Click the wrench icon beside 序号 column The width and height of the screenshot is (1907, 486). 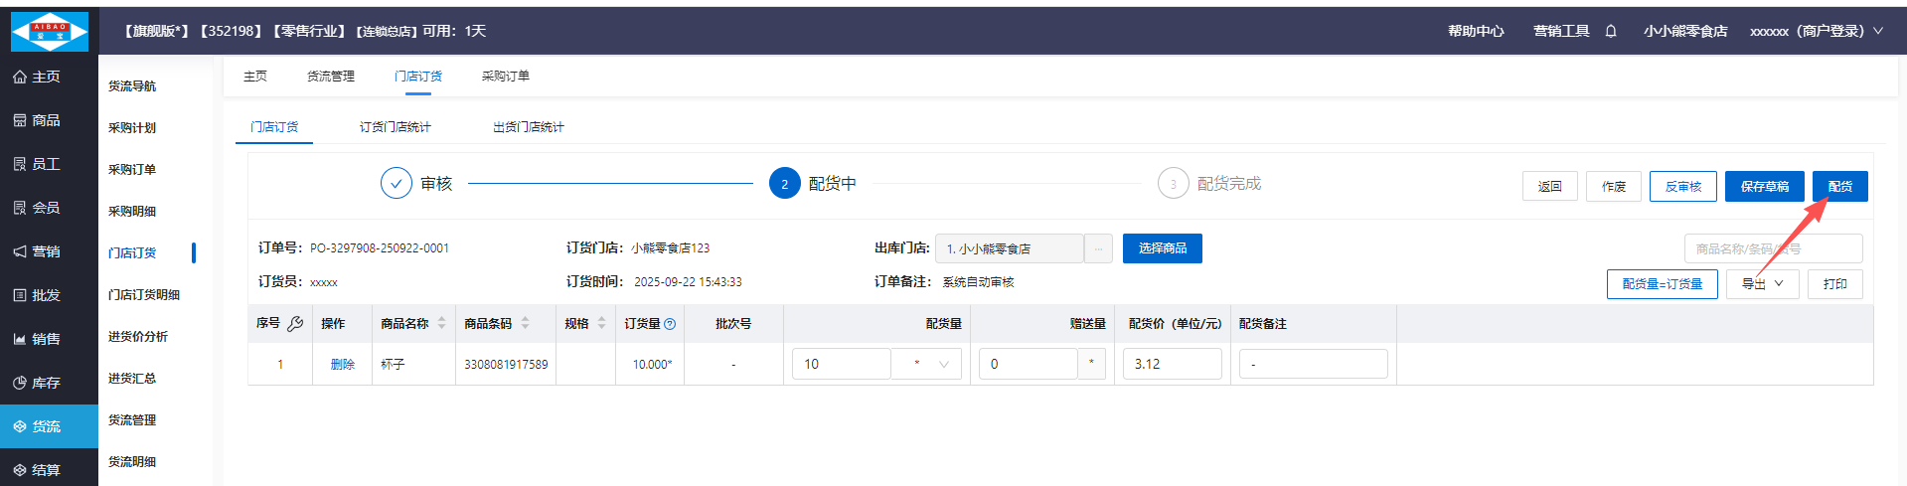(x=295, y=324)
